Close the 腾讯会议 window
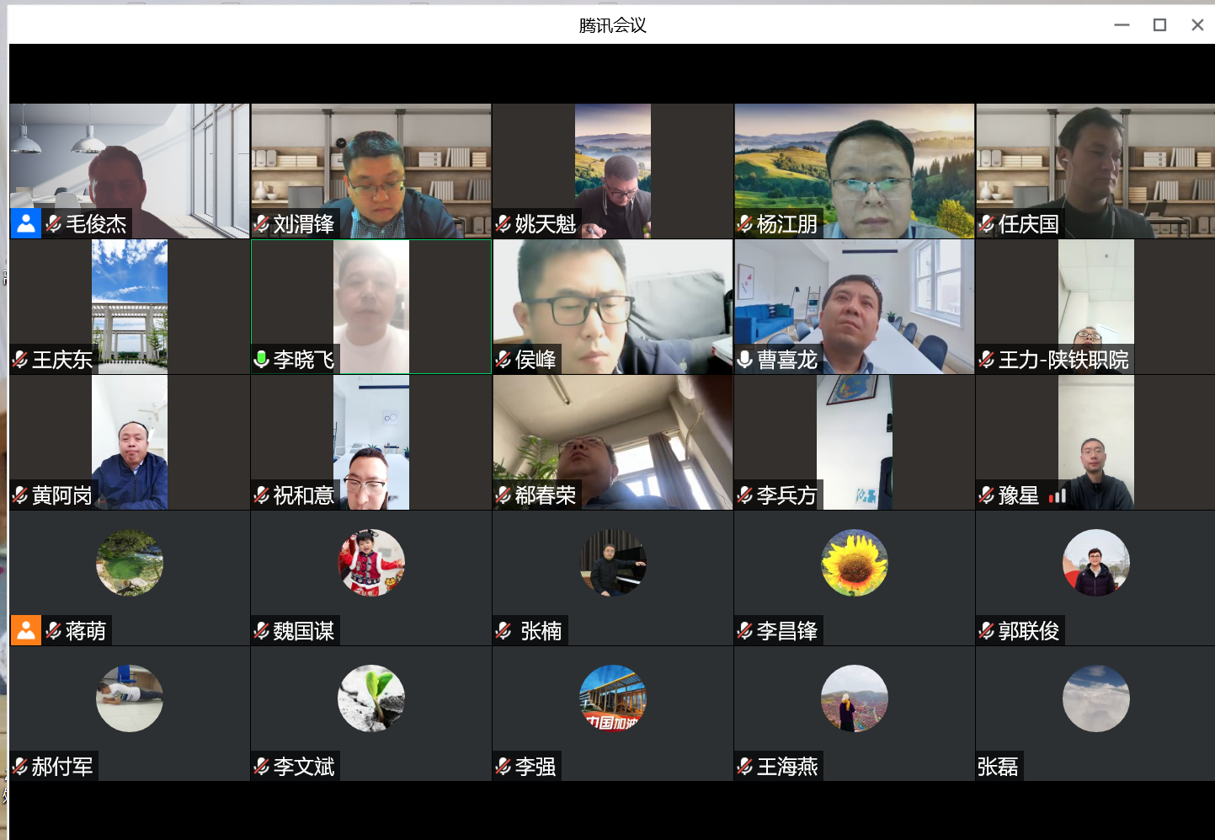 [x=1197, y=25]
